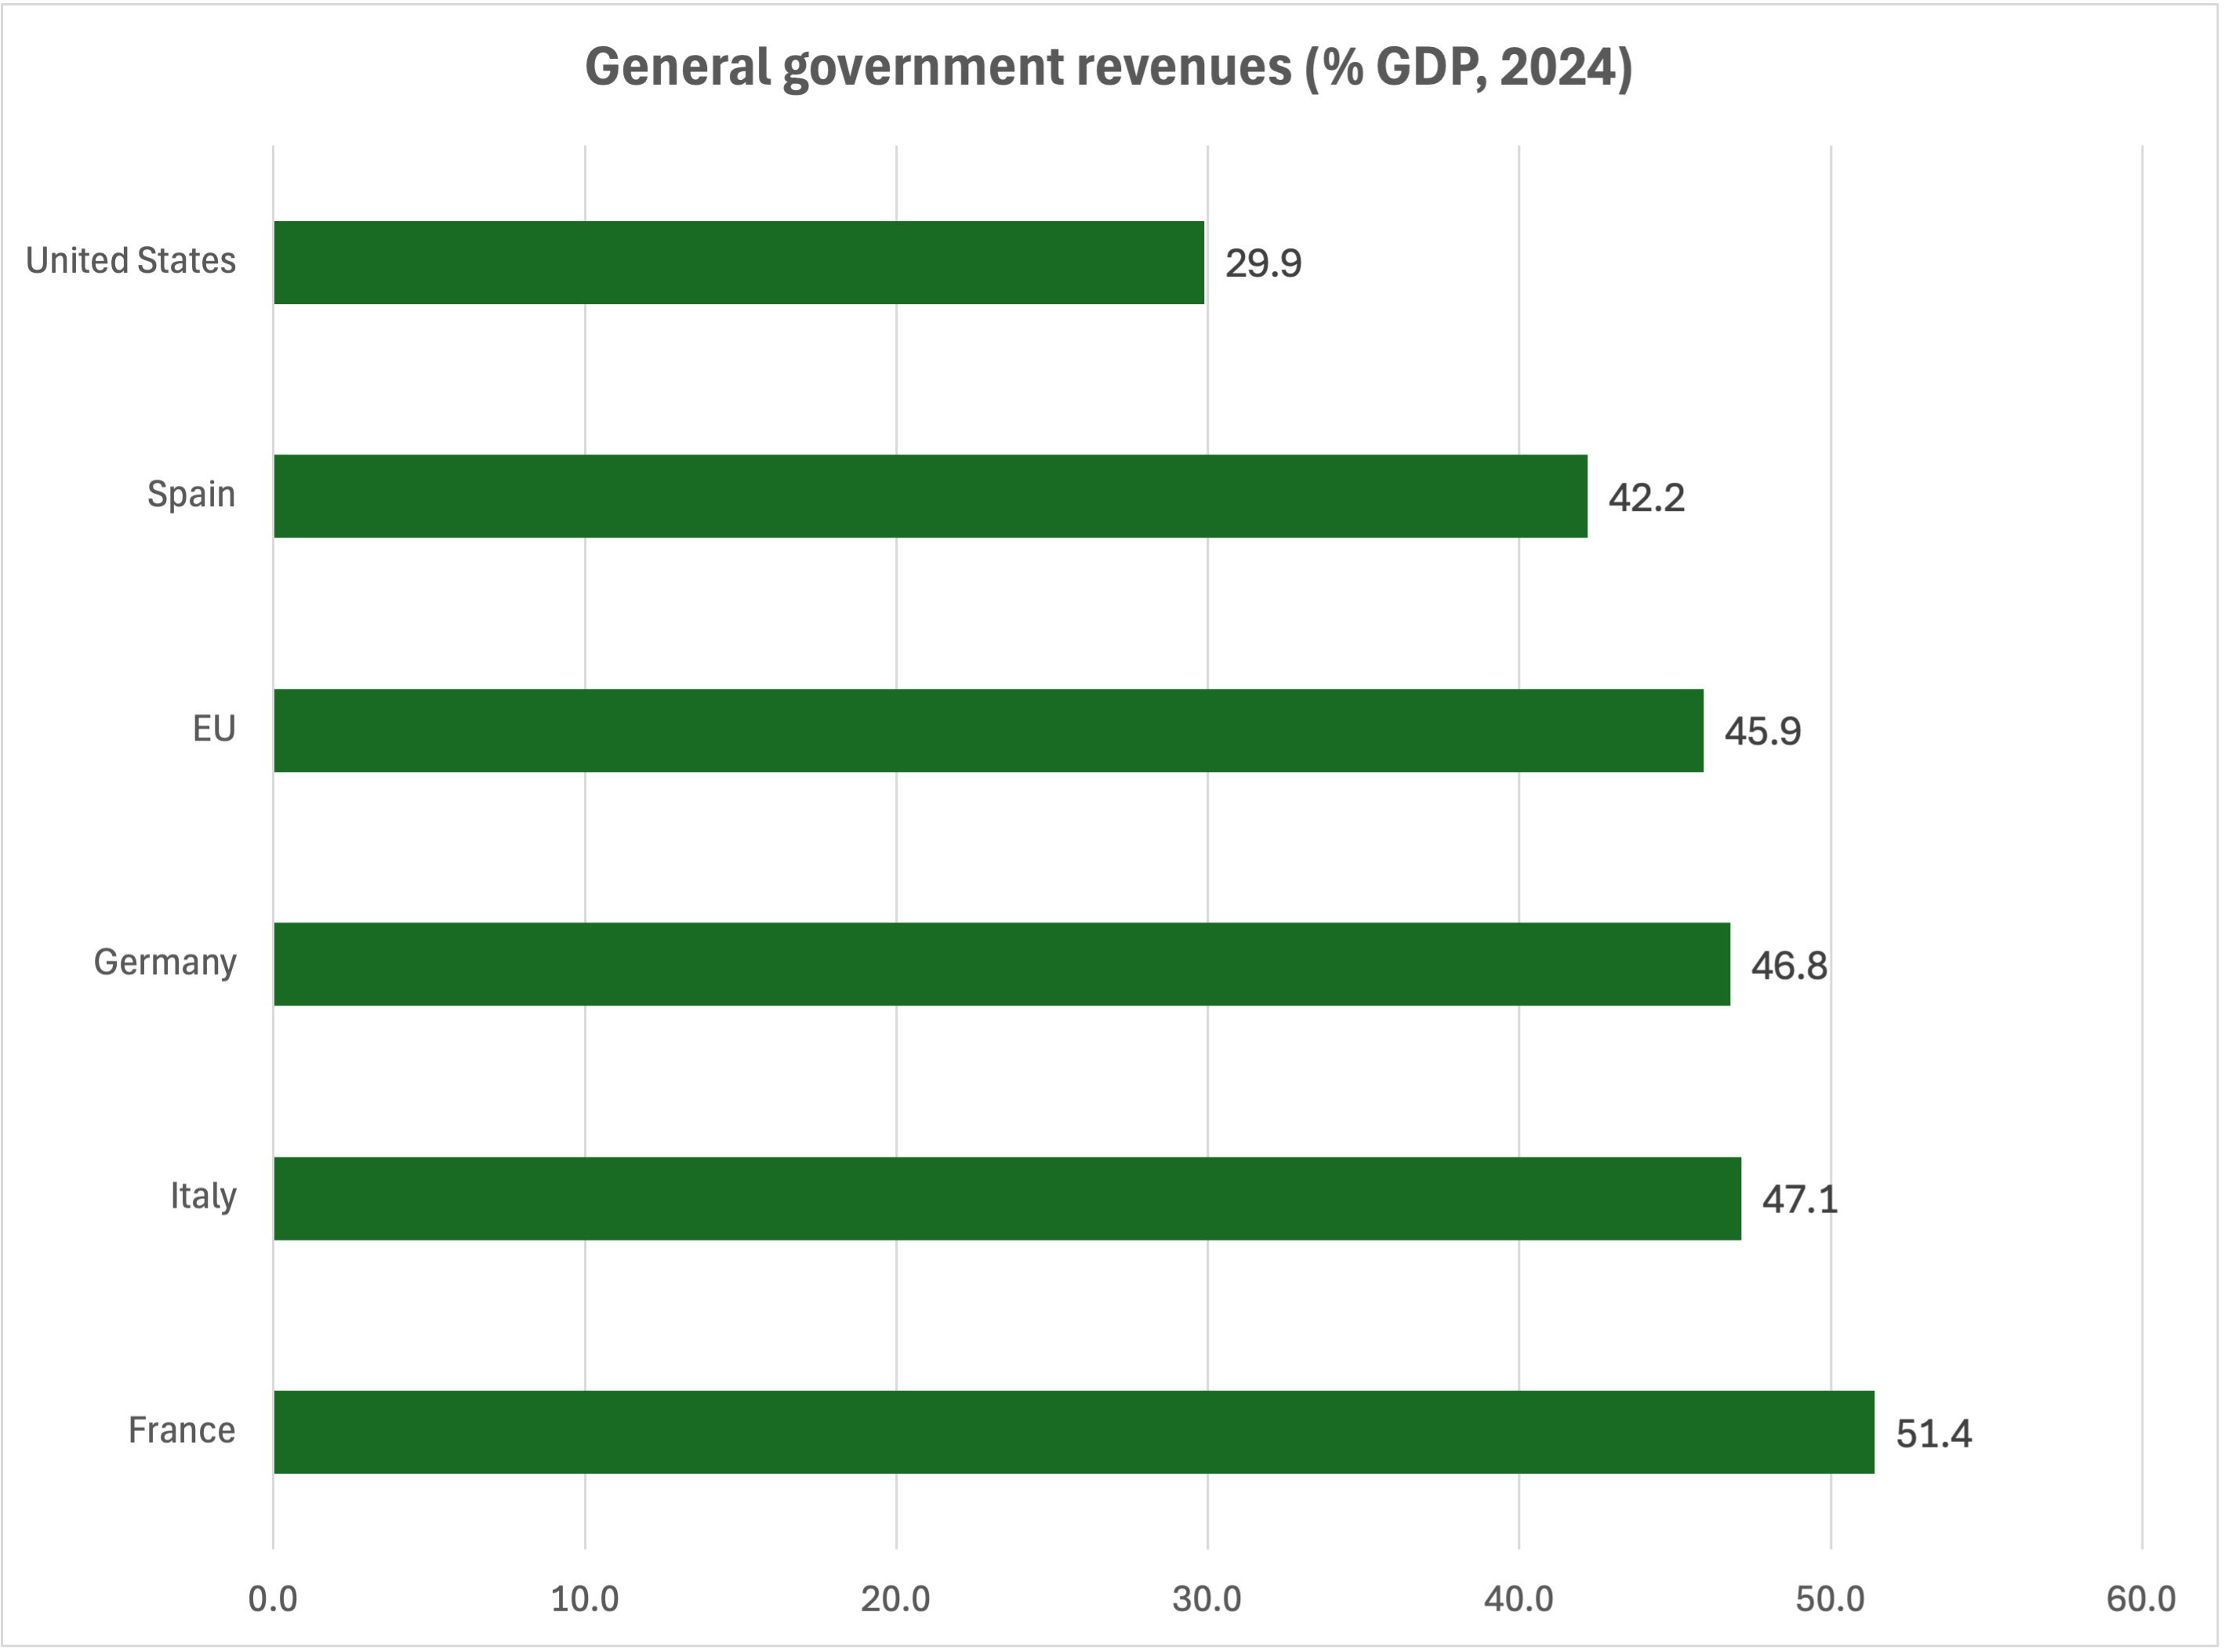Select the Germany bar

click(x=1001, y=964)
